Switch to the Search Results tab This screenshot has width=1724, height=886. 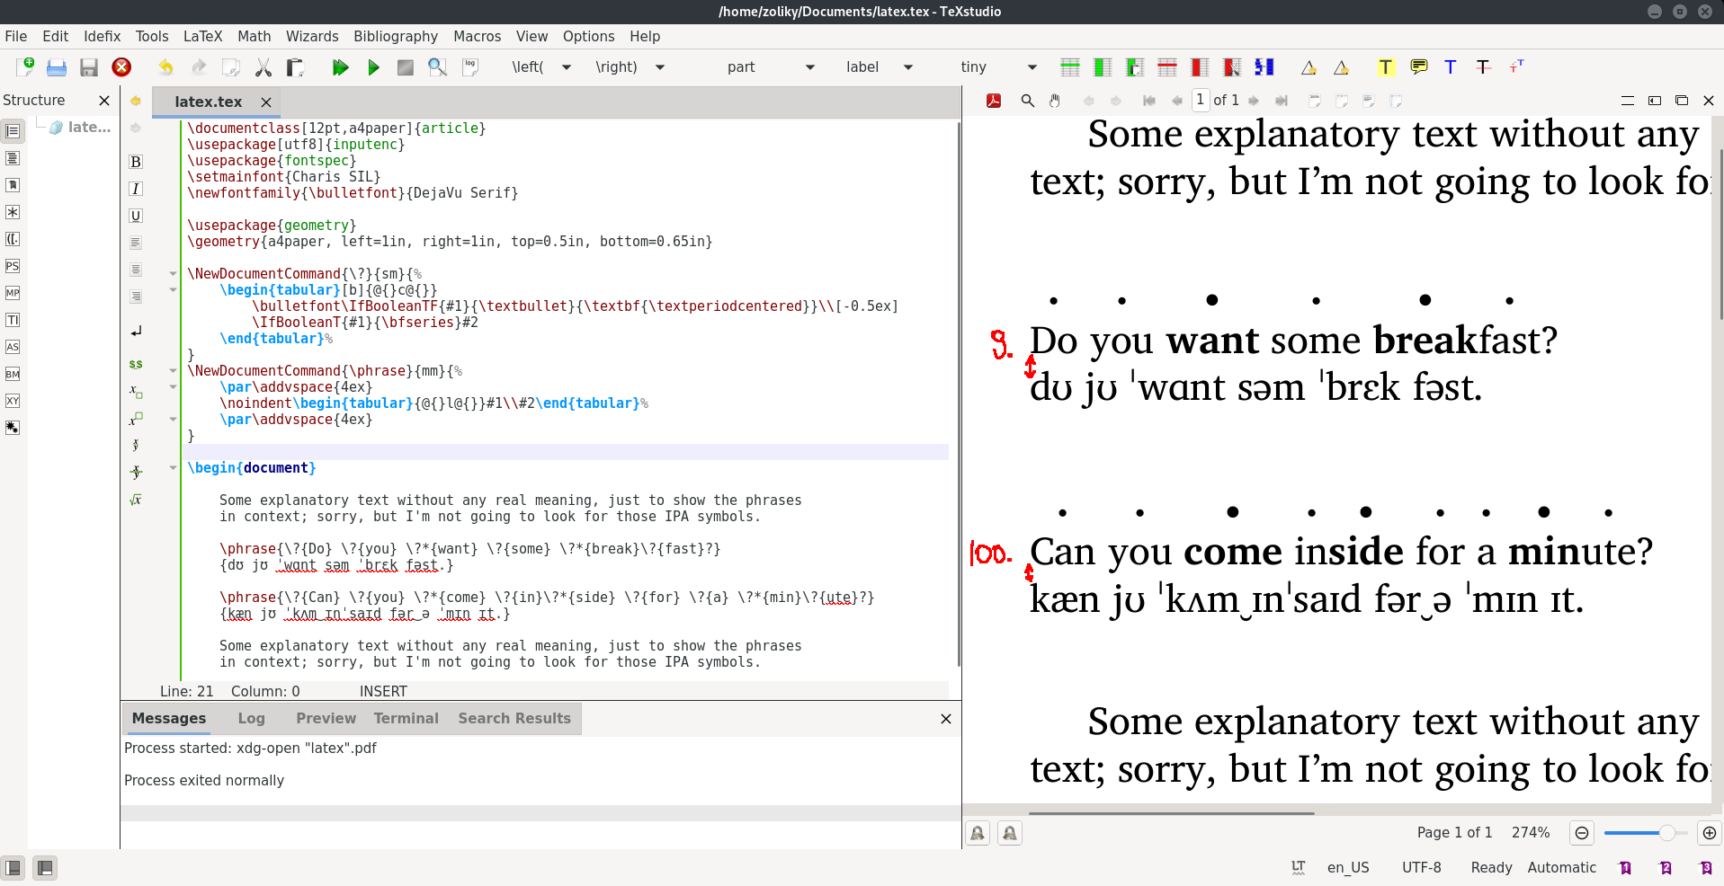(514, 719)
